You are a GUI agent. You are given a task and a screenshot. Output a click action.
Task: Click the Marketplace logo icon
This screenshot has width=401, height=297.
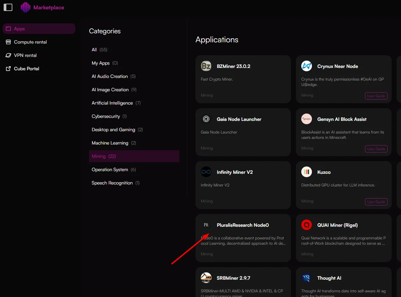point(25,7)
